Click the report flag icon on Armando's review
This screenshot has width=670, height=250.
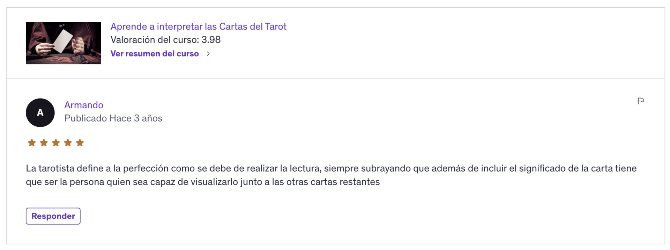(640, 101)
